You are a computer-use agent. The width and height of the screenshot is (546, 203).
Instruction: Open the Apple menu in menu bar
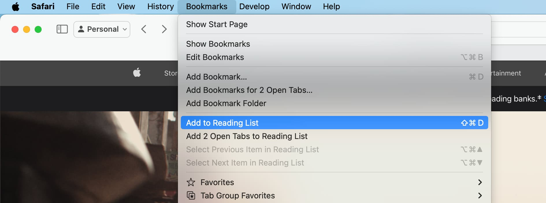[16, 6]
